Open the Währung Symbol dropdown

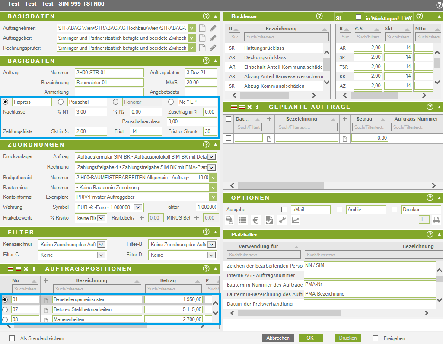(x=137, y=207)
